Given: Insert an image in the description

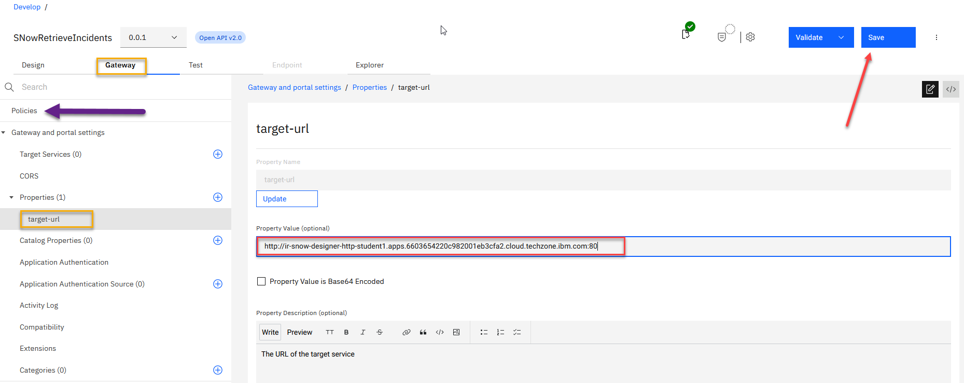Looking at the screenshot, I should click(456, 332).
